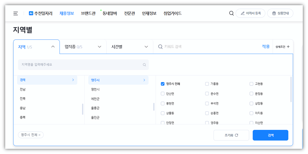Viewport: 308px width, 154px height.
Task: Click the magnifier in the region search field
Action: pyautogui.click(x=144, y=65)
